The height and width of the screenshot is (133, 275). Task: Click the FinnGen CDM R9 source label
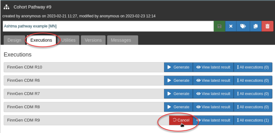tap(24, 120)
